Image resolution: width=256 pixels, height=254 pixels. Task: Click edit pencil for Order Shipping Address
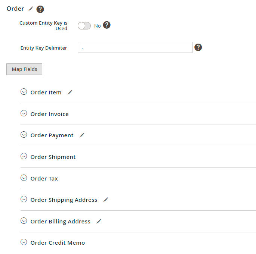pos(106,200)
